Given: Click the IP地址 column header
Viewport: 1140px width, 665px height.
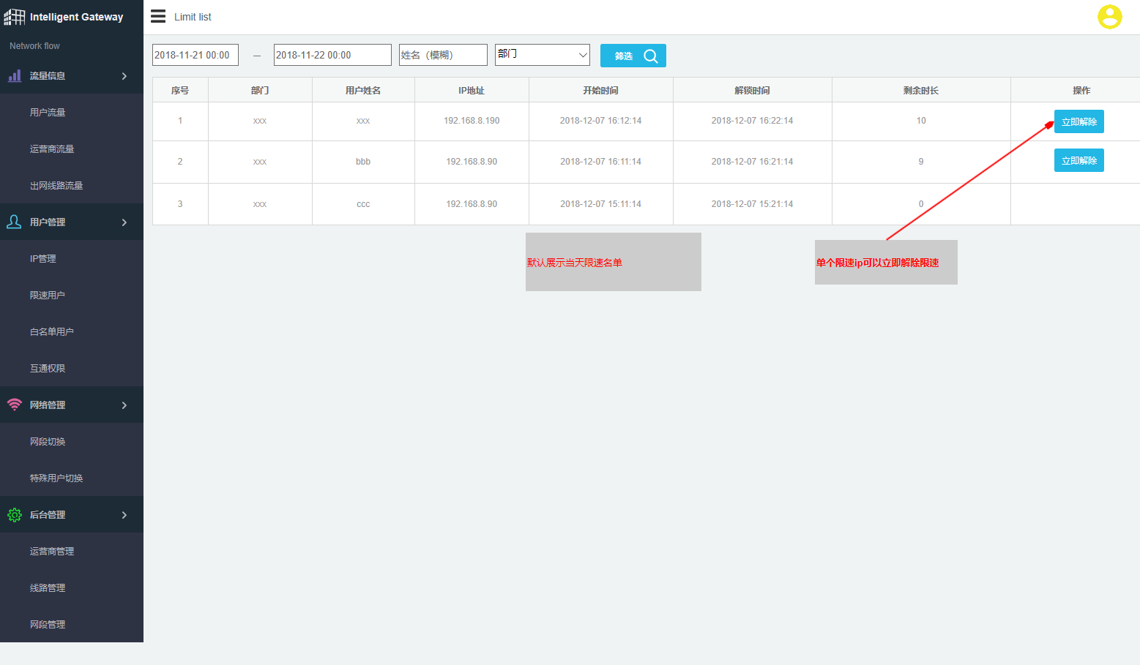Looking at the screenshot, I should [x=472, y=90].
